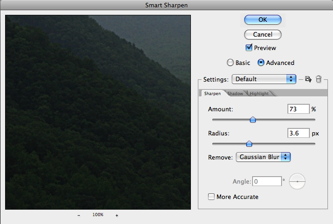Screen dimensions: 333x224
Task: Zoom out the preview with minus button
Action: click(78, 215)
